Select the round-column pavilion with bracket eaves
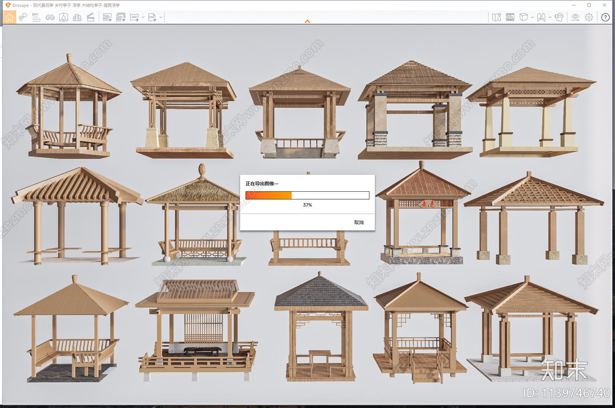Screen dimensions: 615x408 tap(77, 216)
